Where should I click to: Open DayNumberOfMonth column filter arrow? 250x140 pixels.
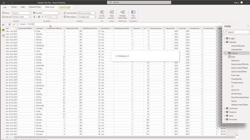64,28
